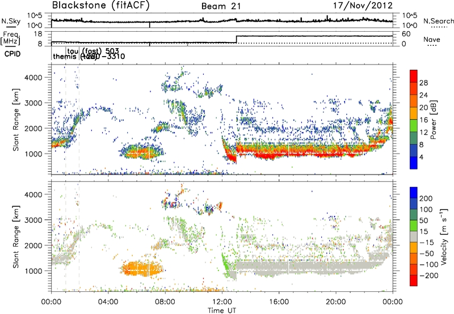This screenshot has width=454, height=314.
Task: Click the "60" Nave axis tick
Action: (x=406, y=34)
